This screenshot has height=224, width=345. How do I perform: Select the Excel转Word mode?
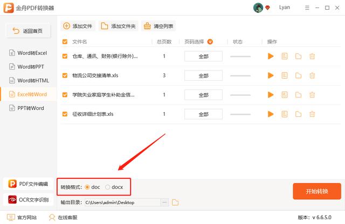coord(28,94)
